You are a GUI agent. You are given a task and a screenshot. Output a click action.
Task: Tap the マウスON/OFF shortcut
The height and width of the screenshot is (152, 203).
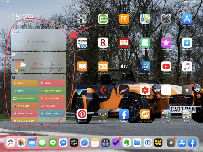25,106
